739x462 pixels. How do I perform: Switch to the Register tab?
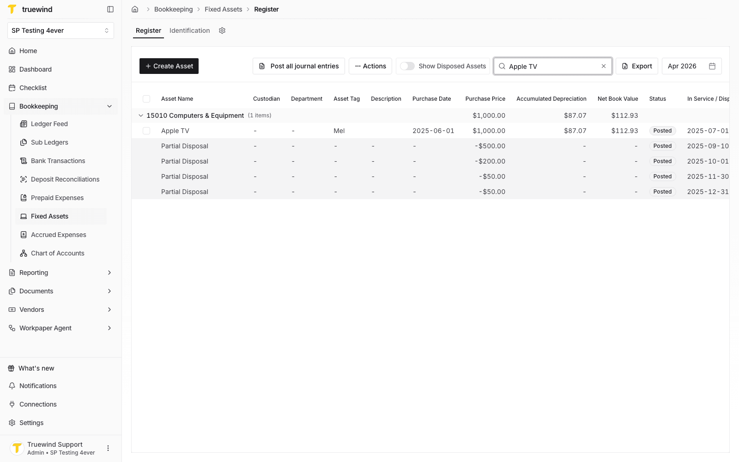[x=148, y=30]
